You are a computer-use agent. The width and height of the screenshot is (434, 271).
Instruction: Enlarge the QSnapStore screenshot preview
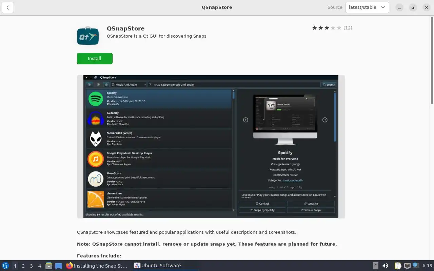coord(211,147)
